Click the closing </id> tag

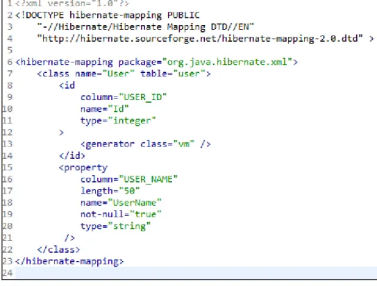pyautogui.click(x=72, y=155)
